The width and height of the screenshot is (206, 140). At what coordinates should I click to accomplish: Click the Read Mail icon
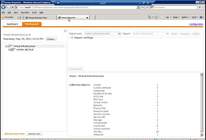pyautogui.click(x=163, y=17)
